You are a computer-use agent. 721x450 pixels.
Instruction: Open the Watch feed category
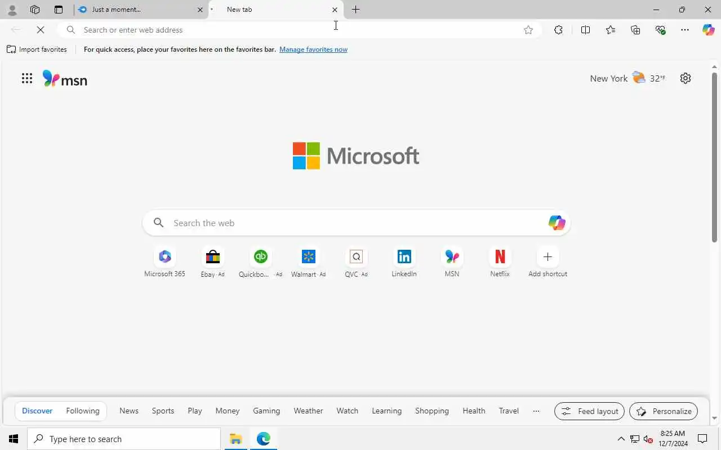(348, 411)
